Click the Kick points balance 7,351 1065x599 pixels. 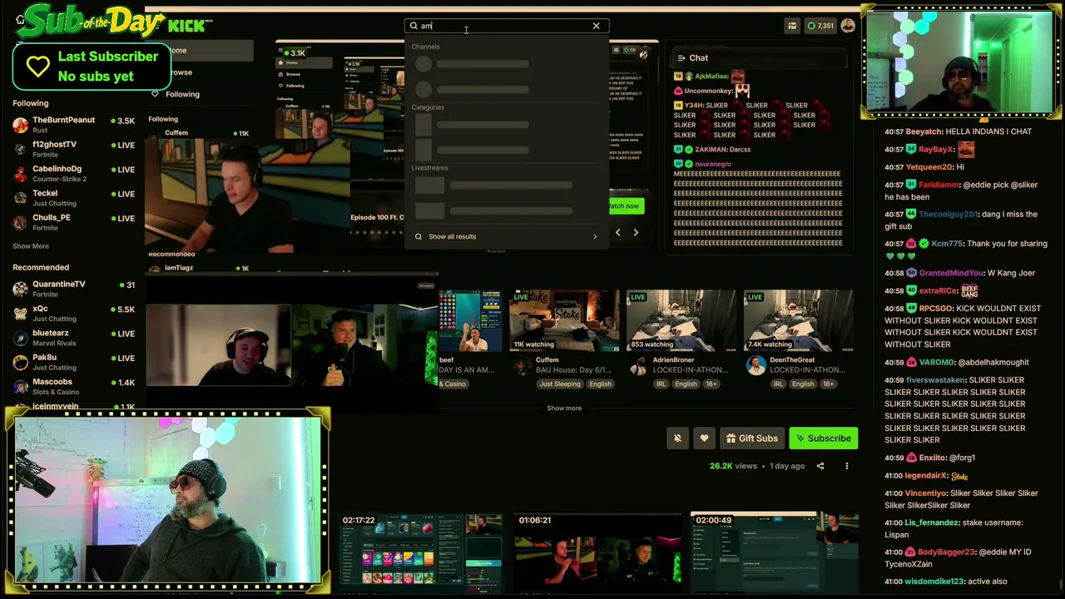[820, 26]
